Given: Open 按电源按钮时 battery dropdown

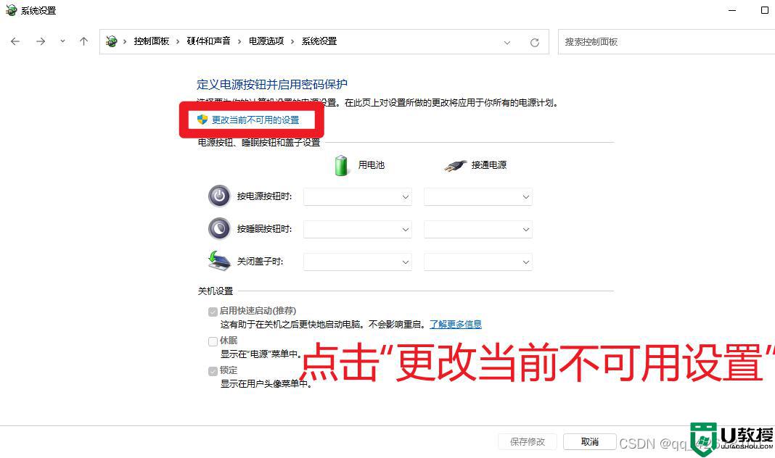Looking at the screenshot, I should tap(358, 197).
